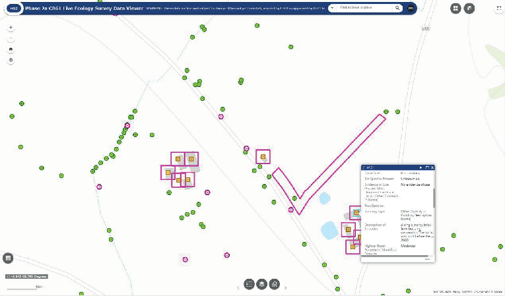Show previous widgets with left chevron
This screenshot has height=296, width=505.
click(x=238, y=287)
